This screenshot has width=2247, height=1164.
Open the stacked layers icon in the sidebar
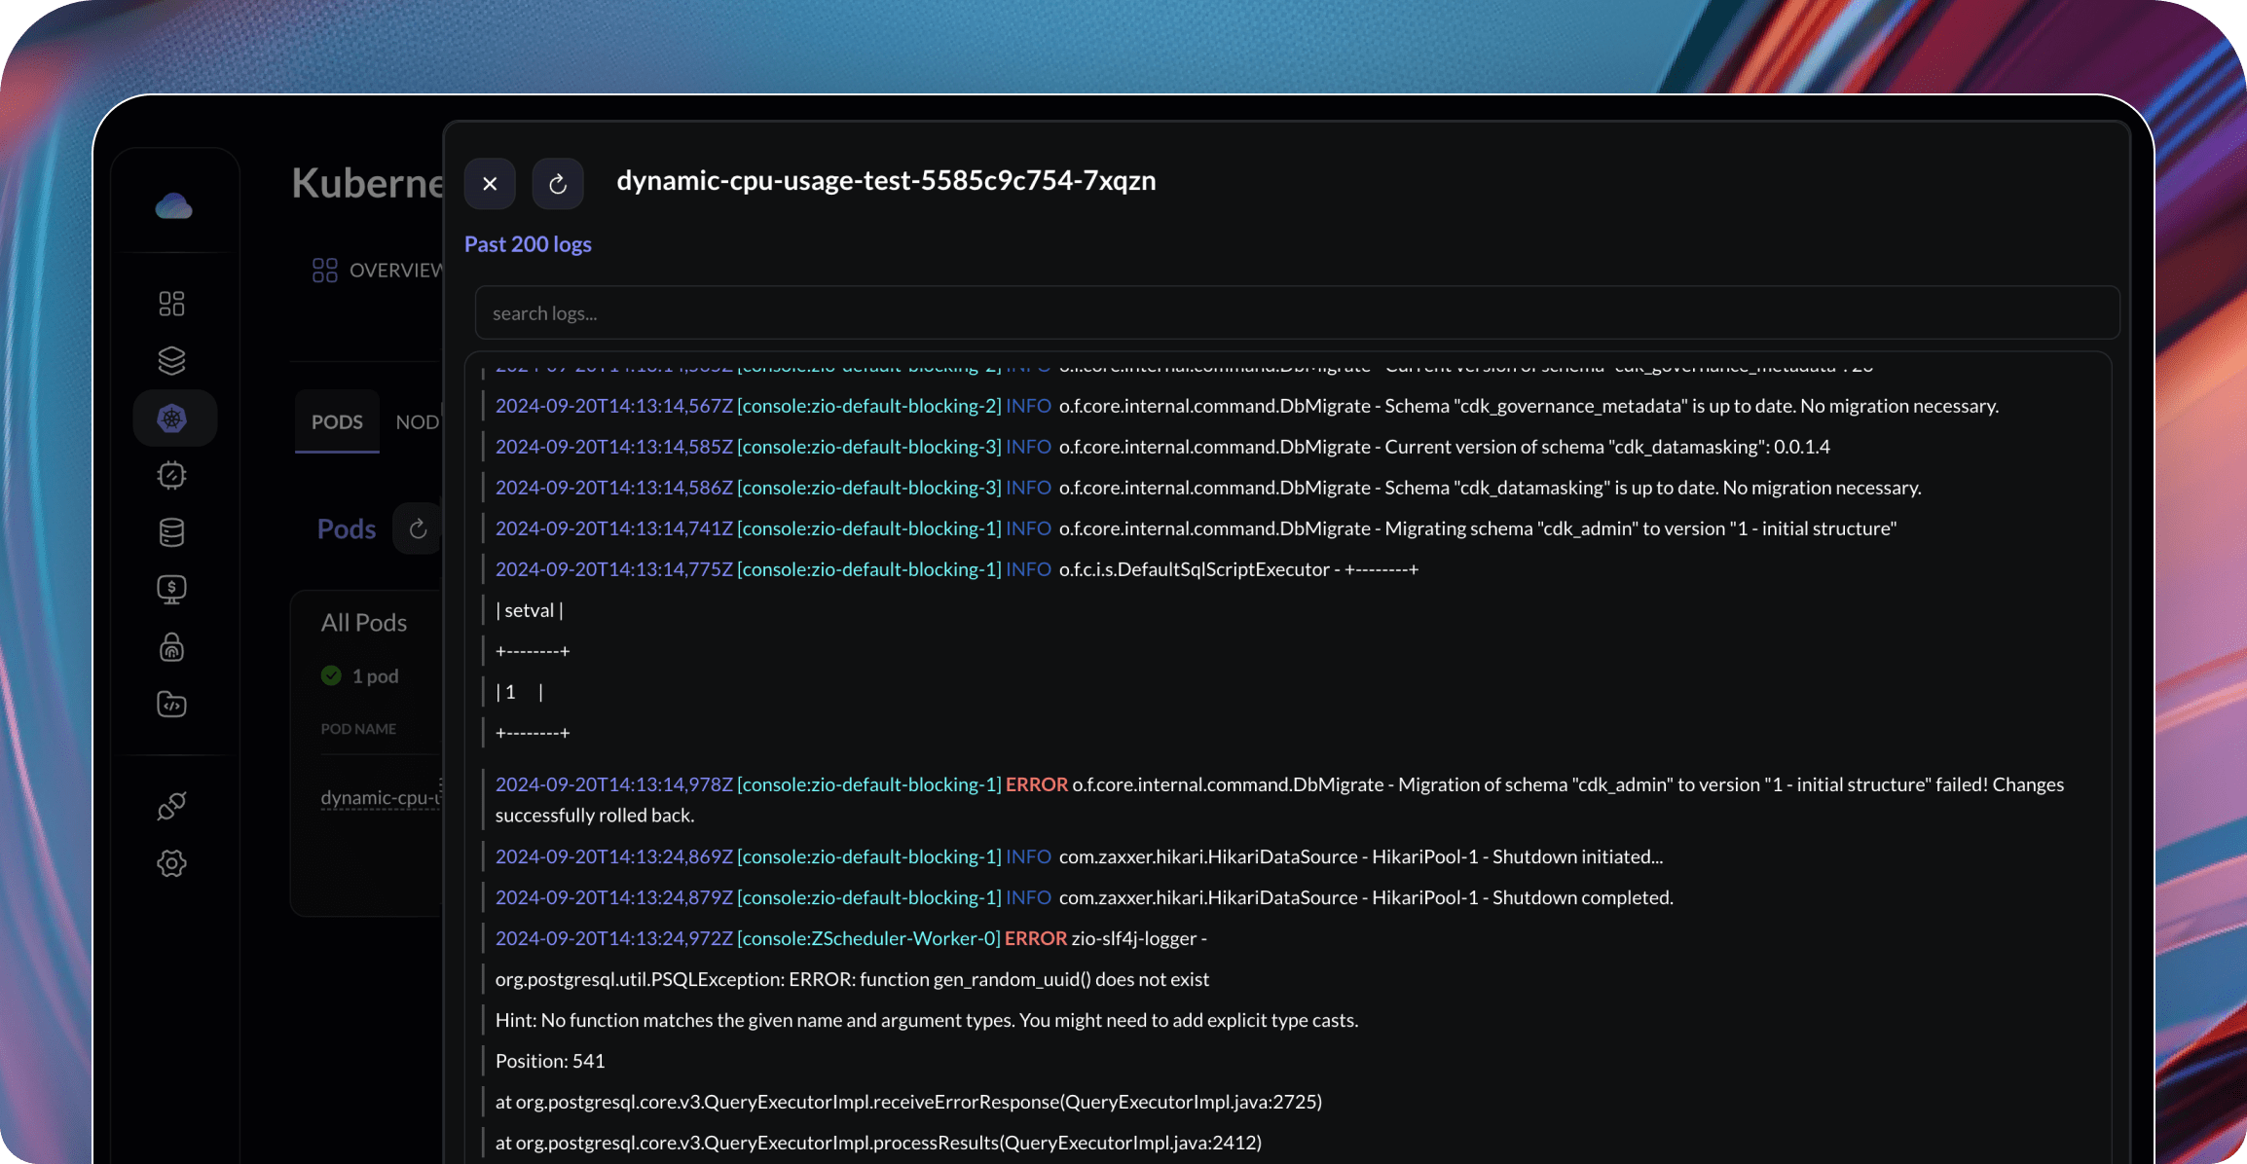(171, 361)
